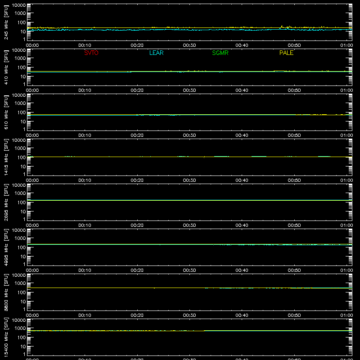
Task: Click 00:40 time label under 610 MHz plot
Action: tap(242, 135)
